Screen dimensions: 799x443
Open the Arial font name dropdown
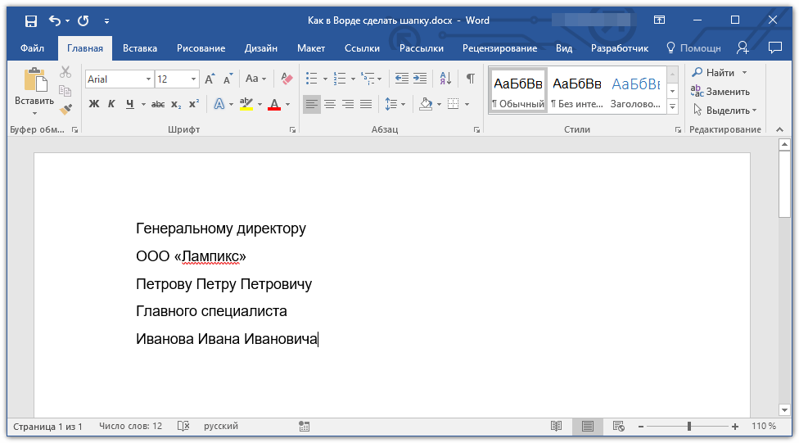pyautogui.click(x=148, y=79)
